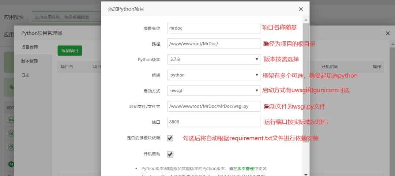The height and width of the screenshot is (176, 395).
Task: Click the 端口 input field showing 8808
Action: point(214,122)
